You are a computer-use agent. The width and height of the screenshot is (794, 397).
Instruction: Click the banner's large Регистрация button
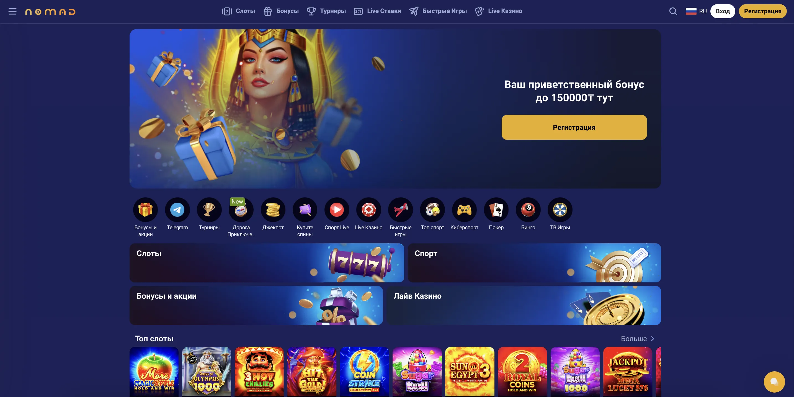tap(574, 127)
